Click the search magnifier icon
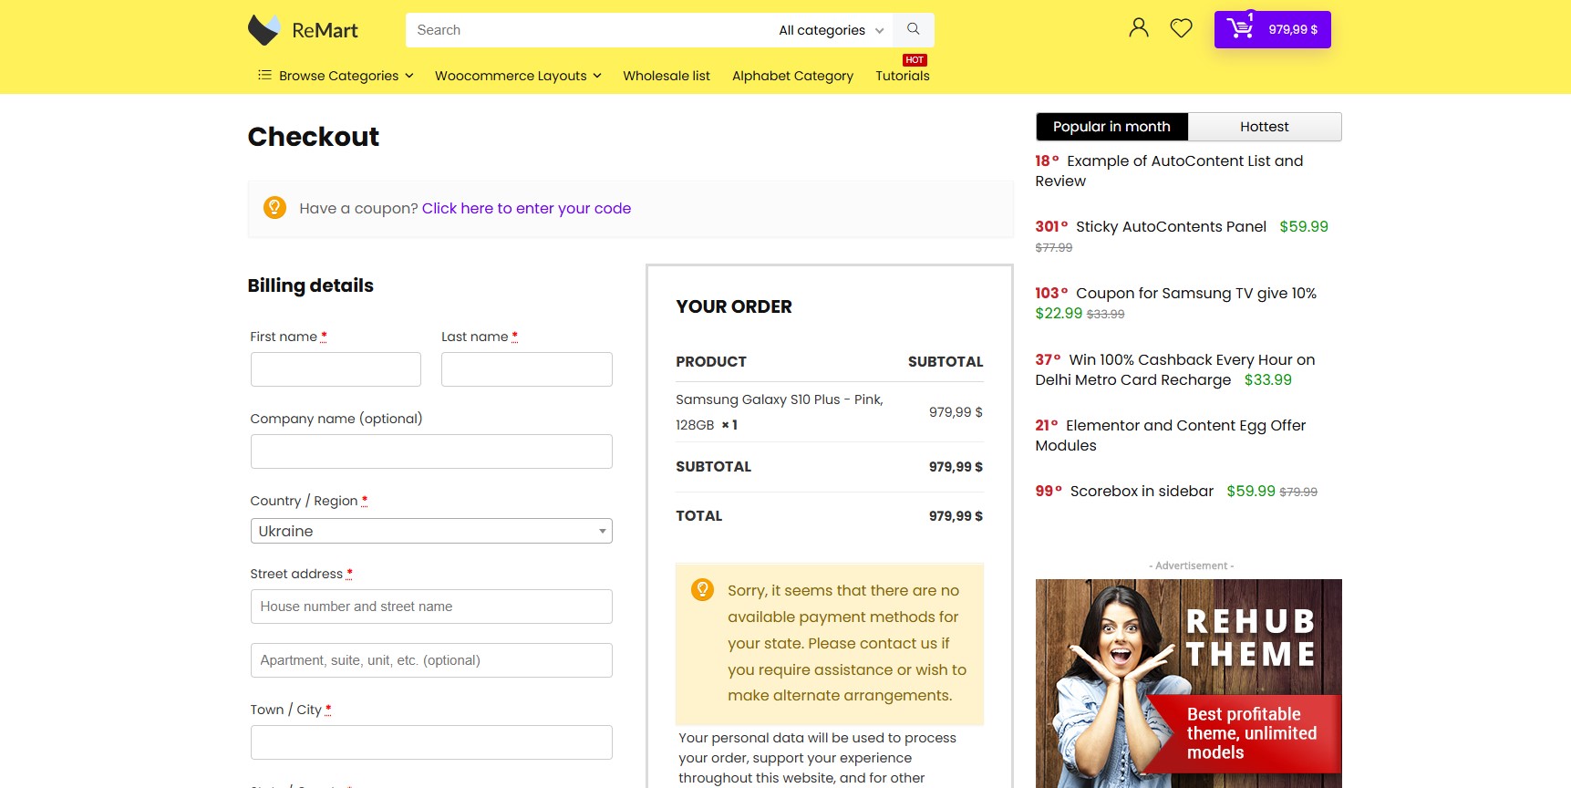 coord(914,29)
